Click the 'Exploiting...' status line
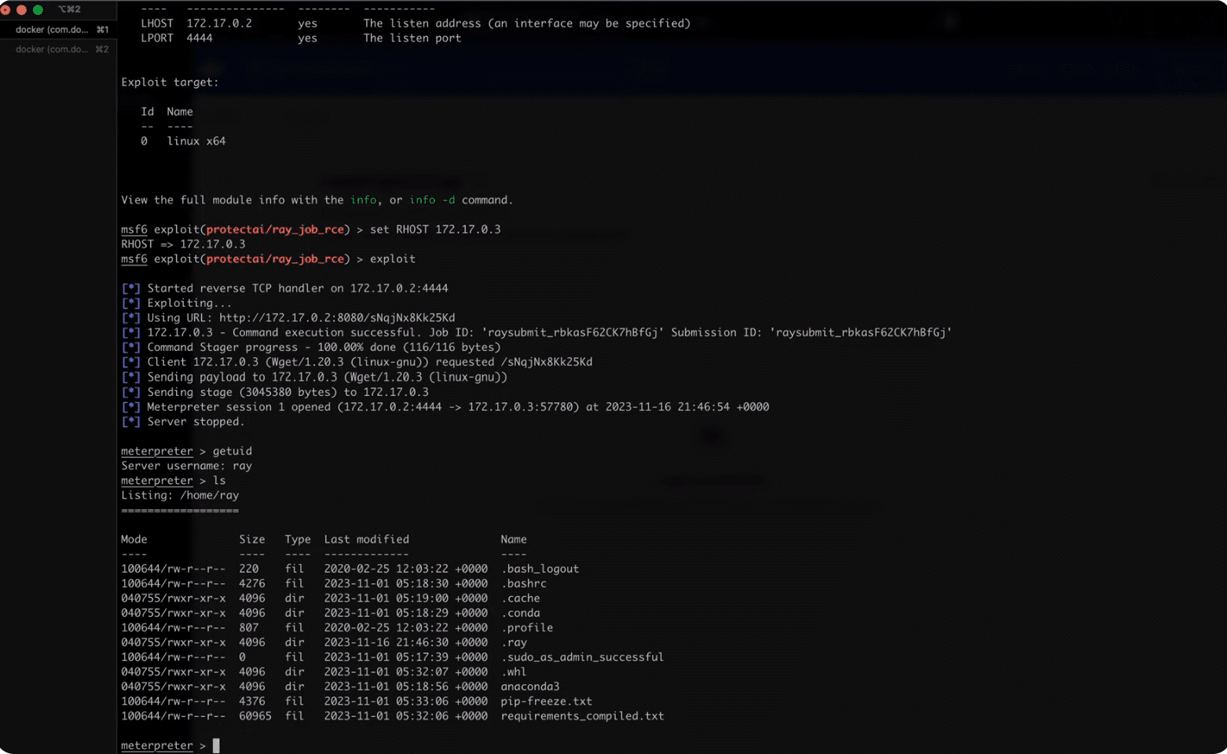Viewport: 1227px width, 754px height. pyautogui.click(x=177, y=303)
